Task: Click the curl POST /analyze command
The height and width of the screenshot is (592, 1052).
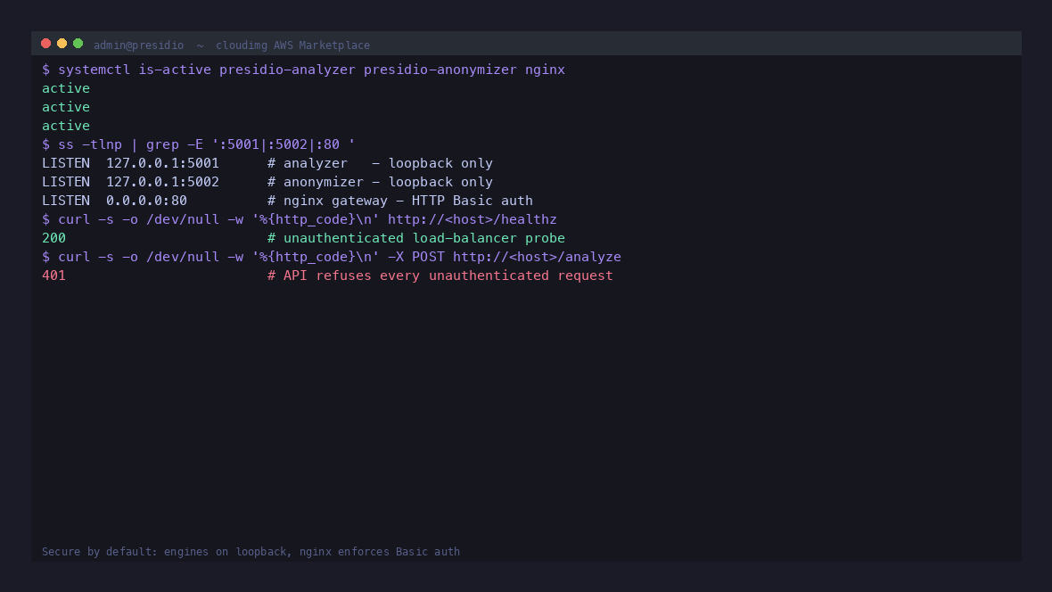Action: pyautogui.click(x=332, y=257)
